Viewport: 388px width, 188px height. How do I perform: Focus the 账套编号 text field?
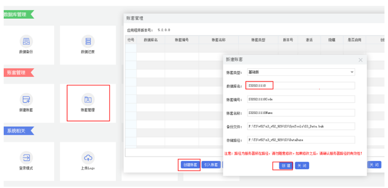point(301,99)
